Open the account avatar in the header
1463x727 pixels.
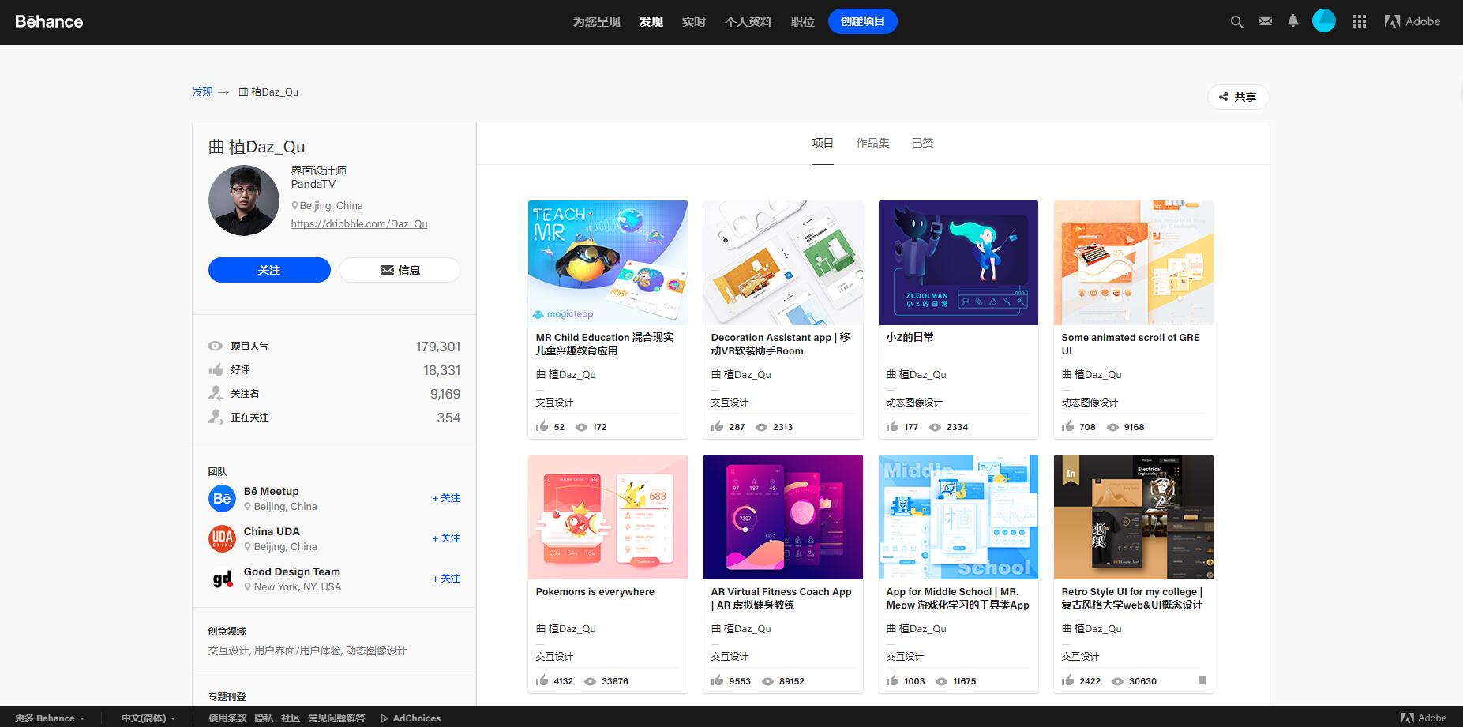point(1324,21)
